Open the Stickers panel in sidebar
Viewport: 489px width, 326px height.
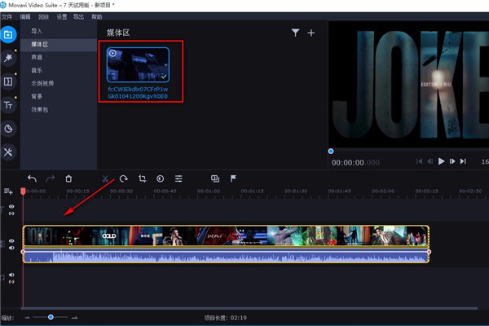coord(8,129)
